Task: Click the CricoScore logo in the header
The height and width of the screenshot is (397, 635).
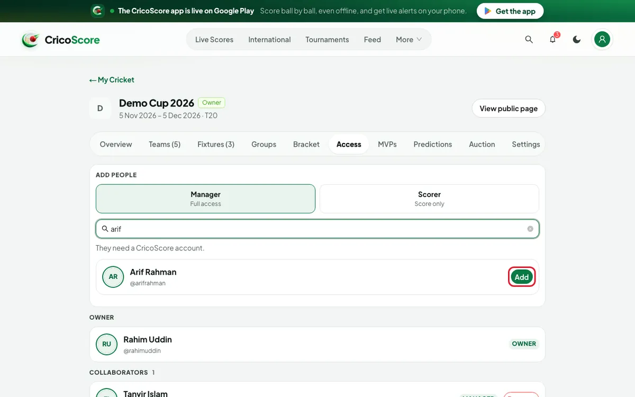Action: [x=61, y=40]
